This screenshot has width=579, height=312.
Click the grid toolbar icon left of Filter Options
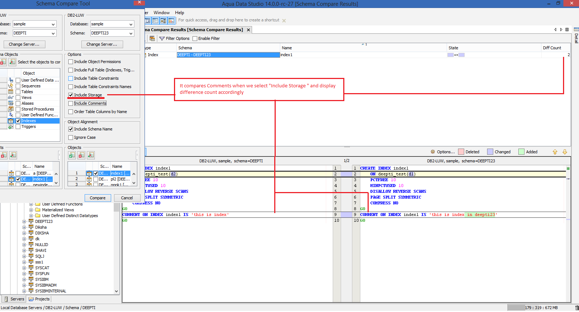(152, 38)
